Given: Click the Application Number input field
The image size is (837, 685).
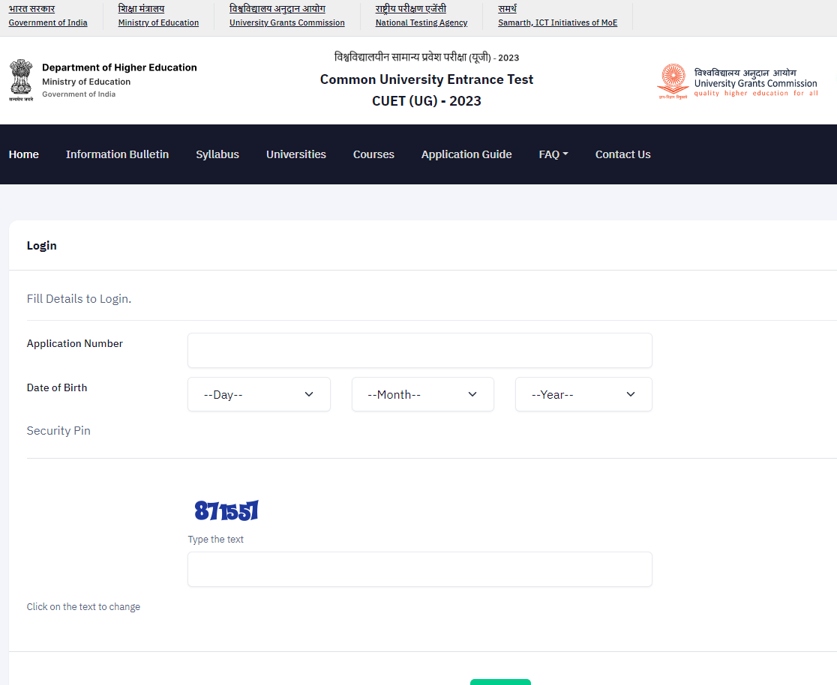Looking at the screenshot, I should (x=419, y=351).
